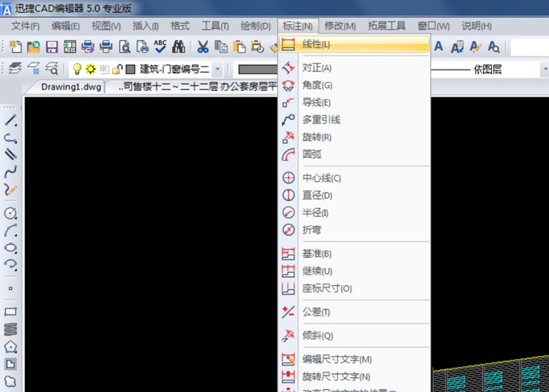Screen dimensions: 549x392
Task: Click the layer search magnifier icon
Action: 52,69
